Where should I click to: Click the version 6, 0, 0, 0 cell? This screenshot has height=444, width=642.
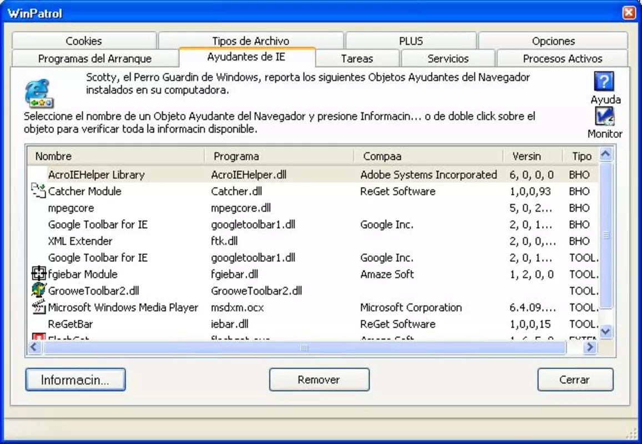click(x=532, y=174)
